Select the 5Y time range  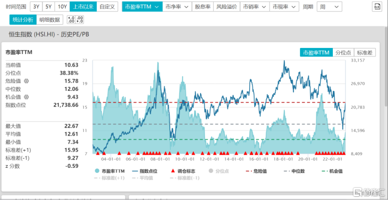coord(49,7)
